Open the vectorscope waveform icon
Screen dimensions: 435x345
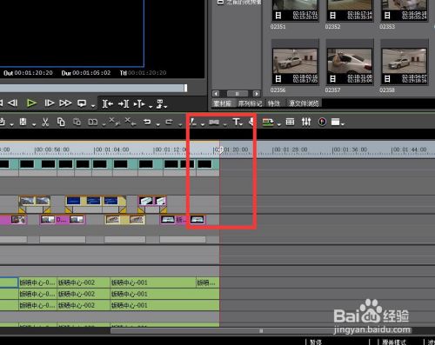point(322,122)
